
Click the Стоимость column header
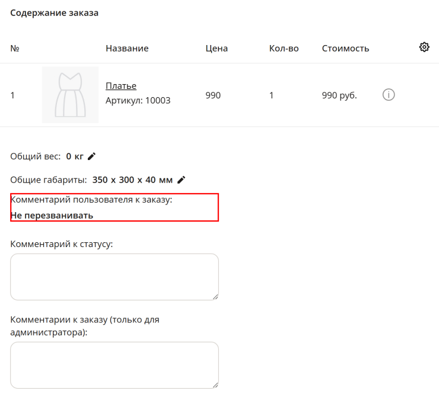click(x=345, y=49)
